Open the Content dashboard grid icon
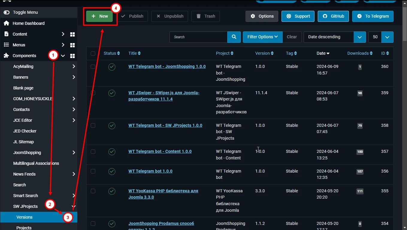 click(72, 34)
